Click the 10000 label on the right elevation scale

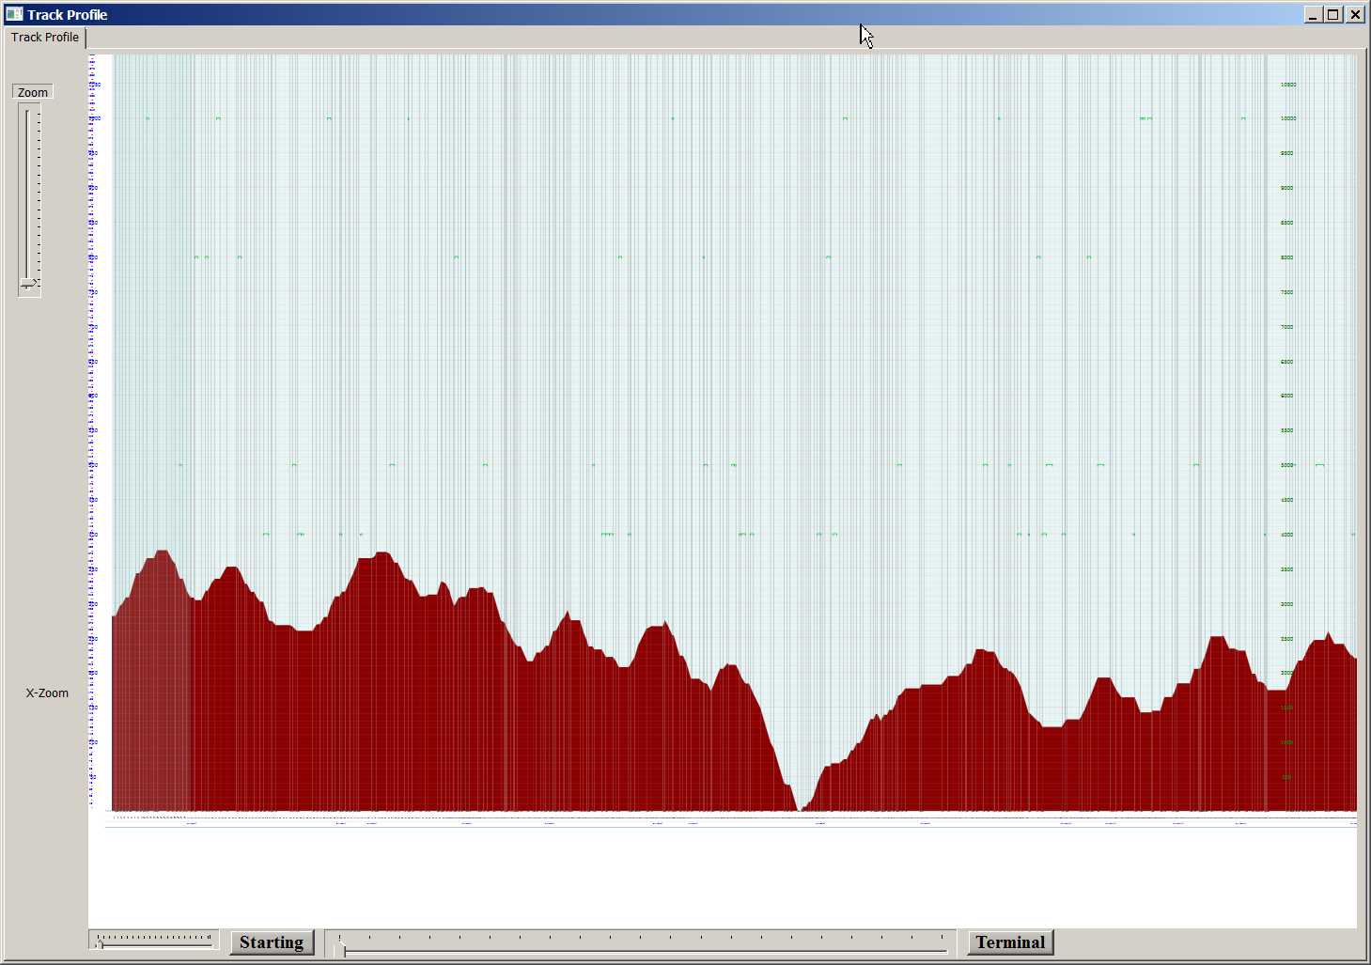point(1288,118)
